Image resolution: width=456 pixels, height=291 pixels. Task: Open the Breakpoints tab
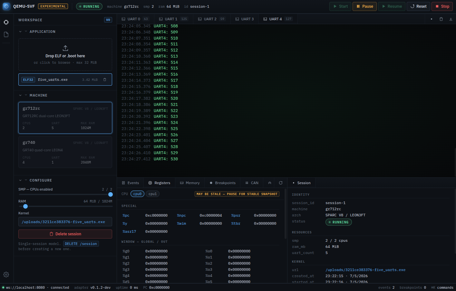[223, 183]
